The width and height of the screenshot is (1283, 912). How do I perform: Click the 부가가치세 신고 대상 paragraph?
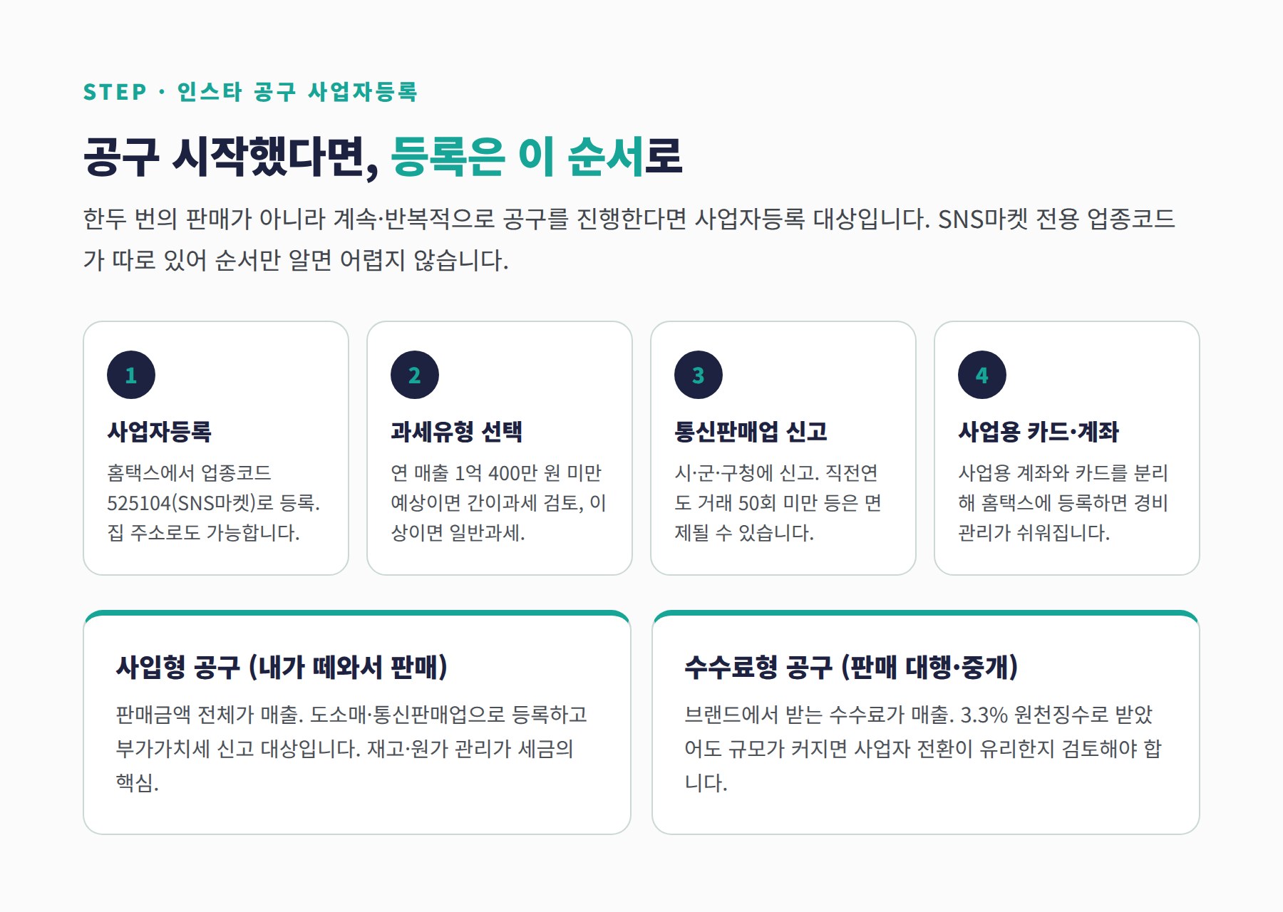(351, 748)
